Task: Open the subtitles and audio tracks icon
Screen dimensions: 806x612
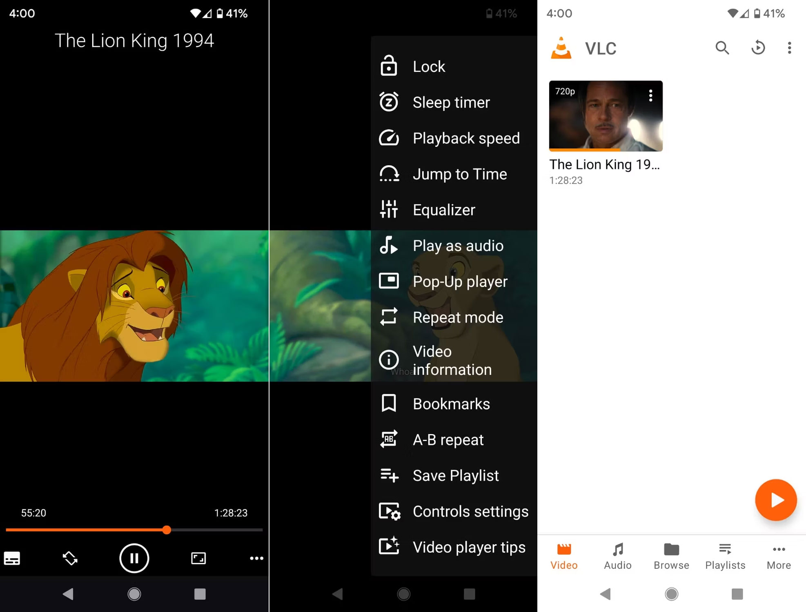Action: coord(12,558)
